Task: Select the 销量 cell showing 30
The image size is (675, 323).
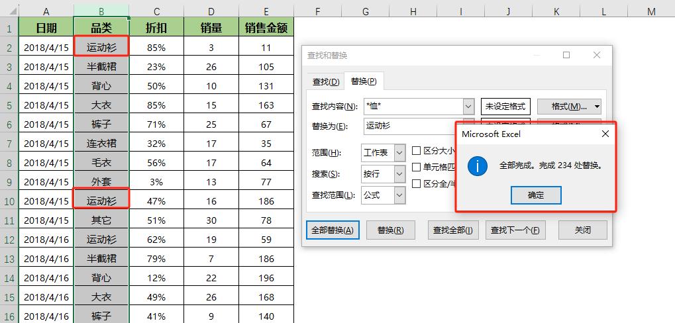Action: point(211,220)
